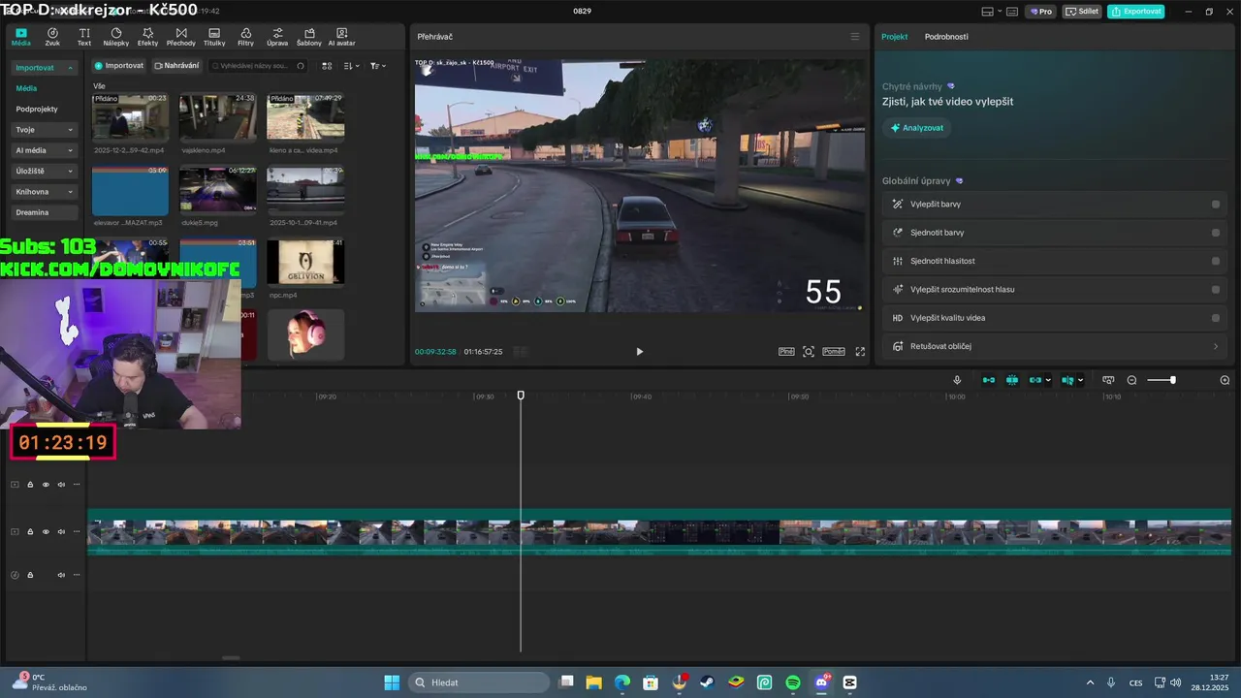Lock the audio track
Viewport: 1241px width, 698px height.
point(30,575)
